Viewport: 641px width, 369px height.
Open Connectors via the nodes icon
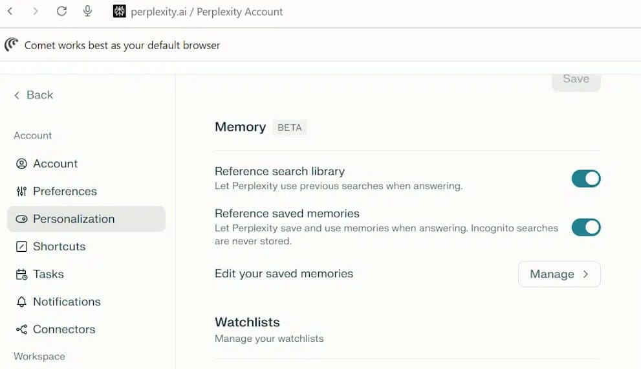tap(21, 330)
